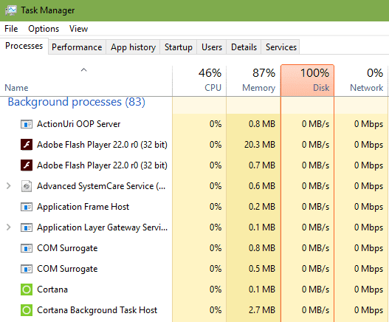The height and width of the screenshot is (322, 389).
Task: Open the Options menu
Action: coord(44,29)
